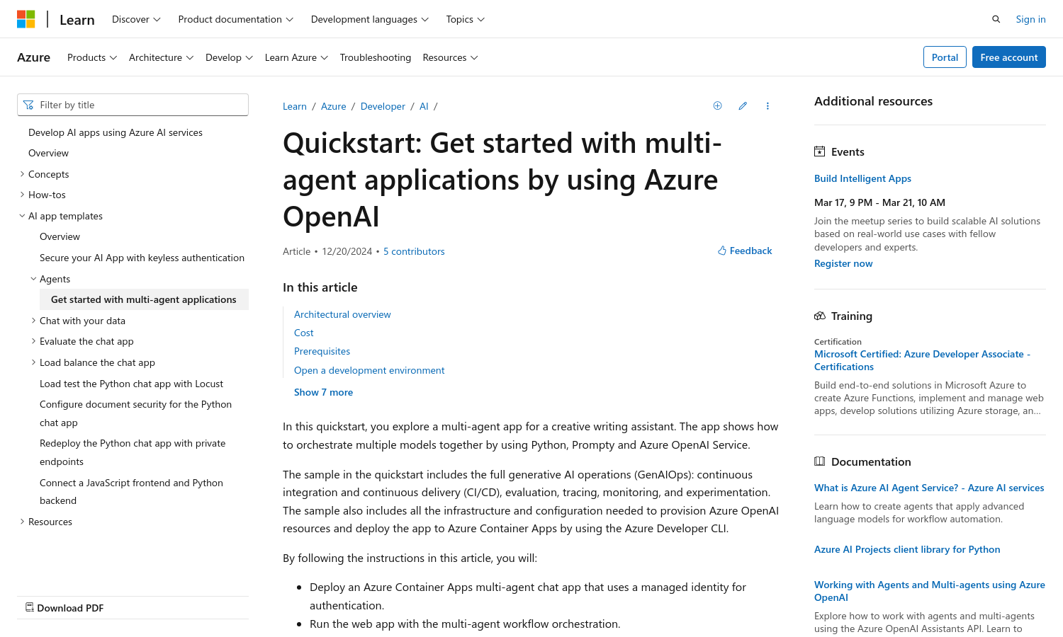Click the Events calendar icon
This screenshot has width=1063, height=637.
[x=819, y=151]
